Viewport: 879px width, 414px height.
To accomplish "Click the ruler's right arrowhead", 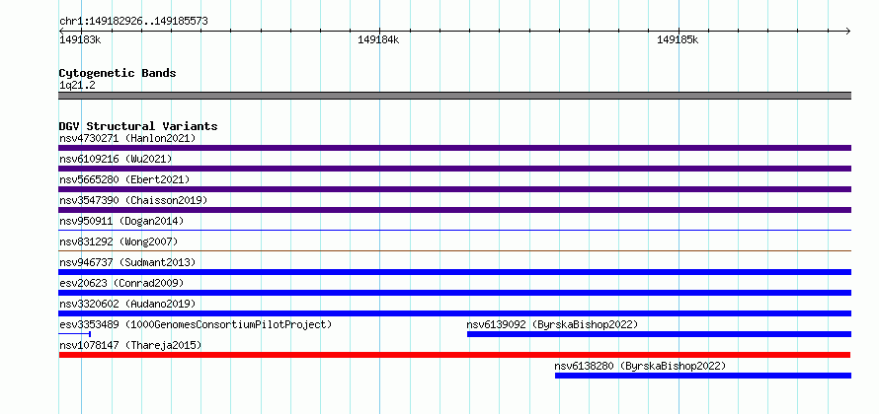I will pos(847,31).
